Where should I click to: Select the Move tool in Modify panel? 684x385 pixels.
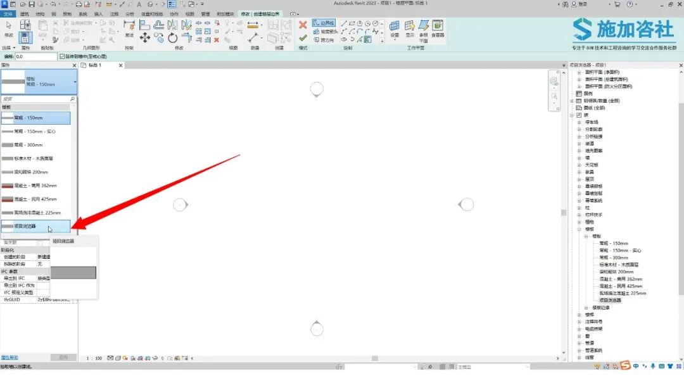click(145, 38)
